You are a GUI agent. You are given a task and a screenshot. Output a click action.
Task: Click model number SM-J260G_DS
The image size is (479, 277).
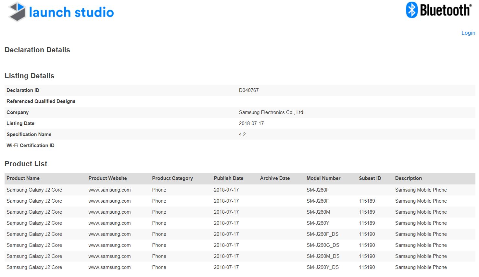[x=323, y=245]
